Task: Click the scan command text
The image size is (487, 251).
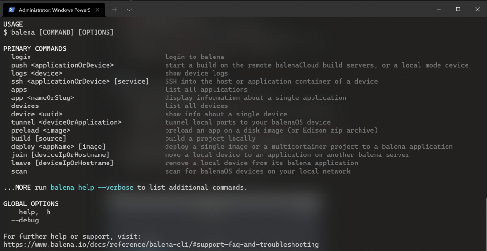Action: click(19, 171)
